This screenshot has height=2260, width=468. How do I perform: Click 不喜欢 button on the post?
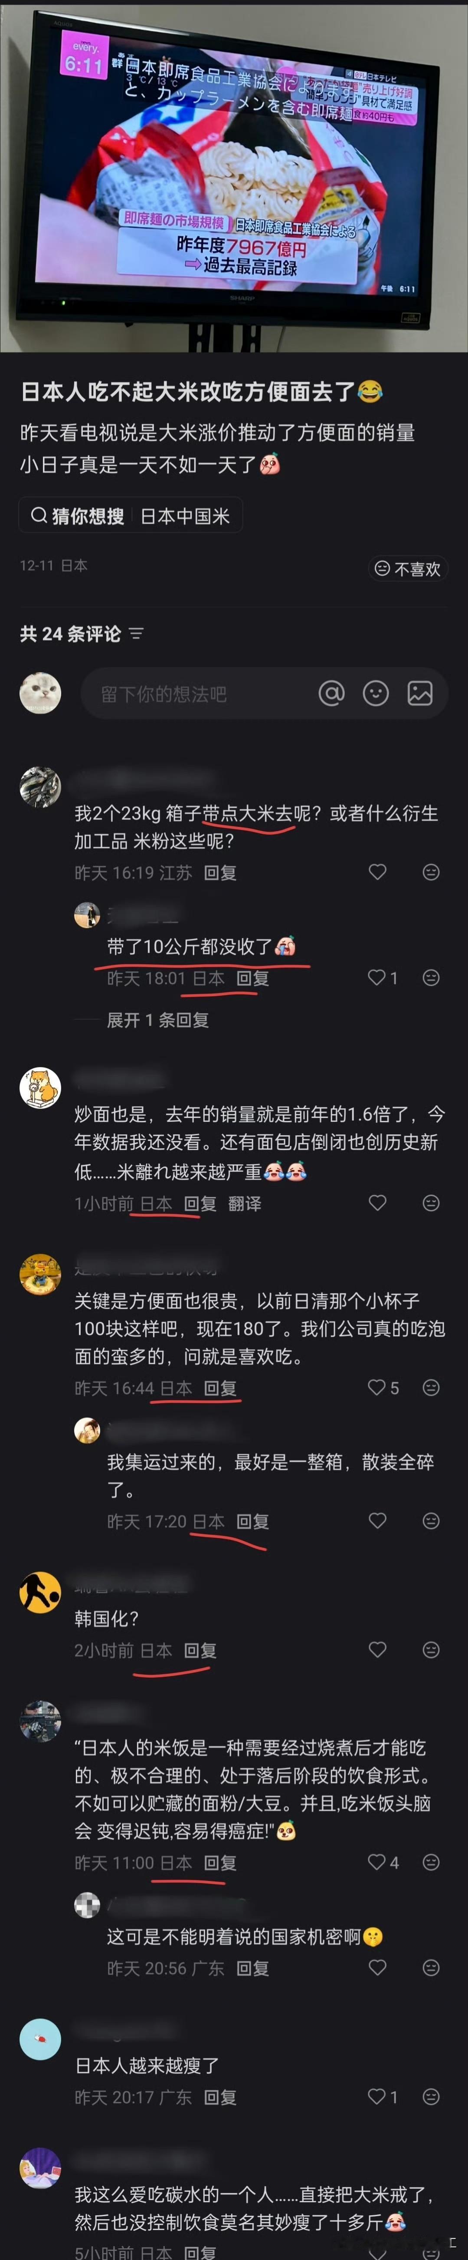(x=408, y=569)
